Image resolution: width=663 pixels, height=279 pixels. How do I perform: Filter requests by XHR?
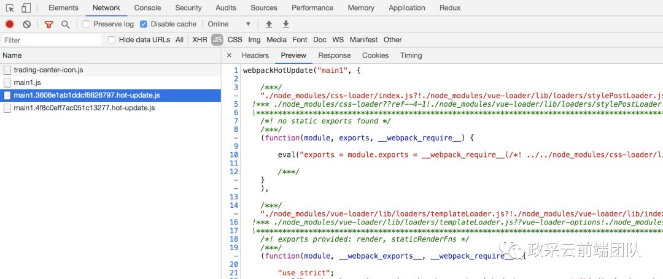click(x=200, y=40)
